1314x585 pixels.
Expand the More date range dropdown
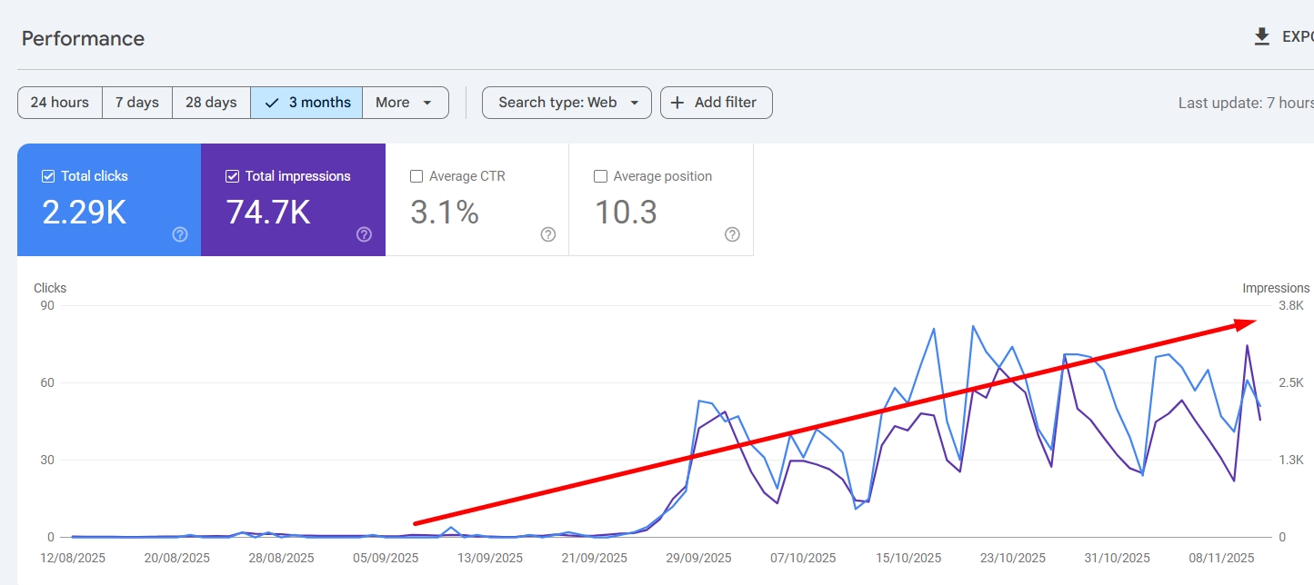406,103
